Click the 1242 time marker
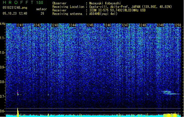This screenshot has height=117, width=184. coord(37,25)
